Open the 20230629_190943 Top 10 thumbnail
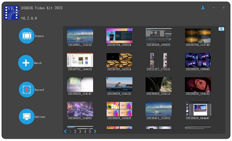This screenshot has width=232, height=141. click(198, 60)
